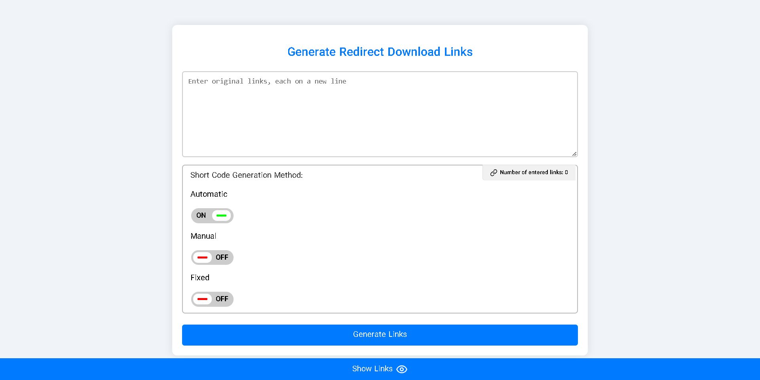The height and width of the screenshot is (380, 760).
Task: Click the Number of entered links: 0 badge
Action: pos(529,173)
